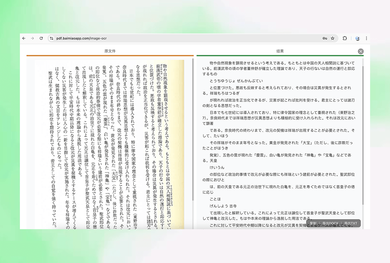Close the OCR result view with the X button
This screenshot has height=263, width=390.
[361, 51]
